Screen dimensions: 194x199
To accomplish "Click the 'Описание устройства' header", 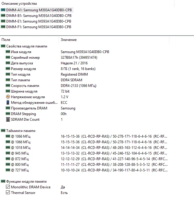I will pyautogui.click(x=19, y=4).
